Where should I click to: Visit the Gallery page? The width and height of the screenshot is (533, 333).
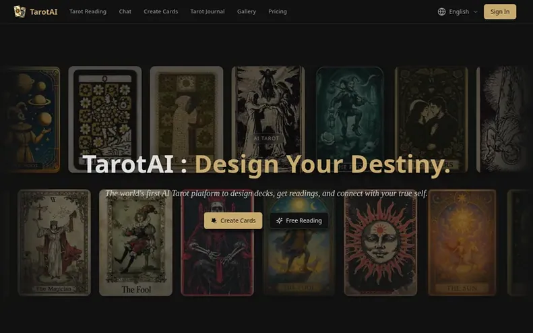tap(247, 11)
